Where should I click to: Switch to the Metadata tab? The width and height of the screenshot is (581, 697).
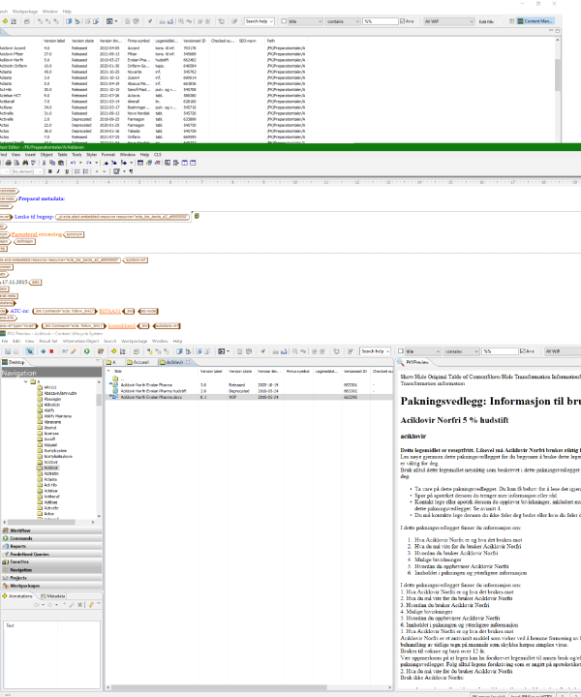tap(54, 597)
